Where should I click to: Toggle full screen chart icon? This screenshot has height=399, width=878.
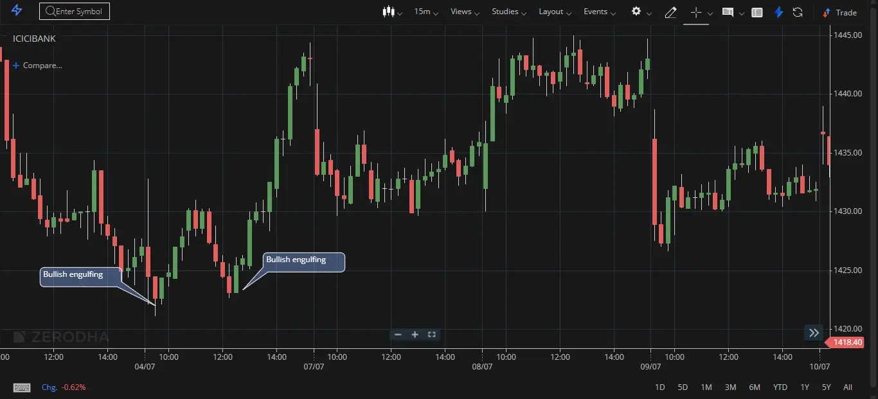point(432,334)
